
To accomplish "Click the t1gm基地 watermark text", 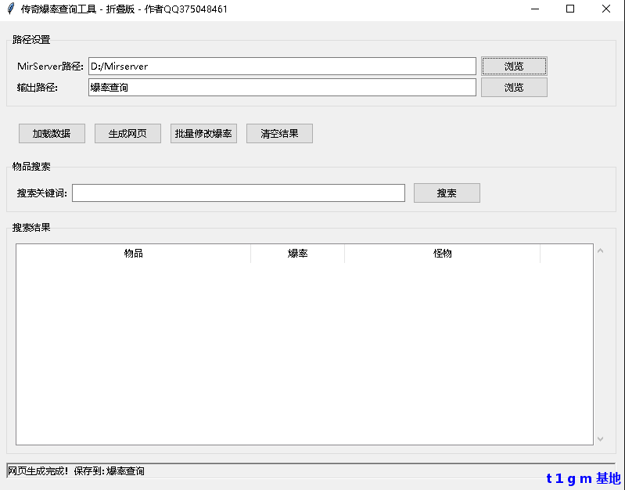I will [x=583, y=478].
